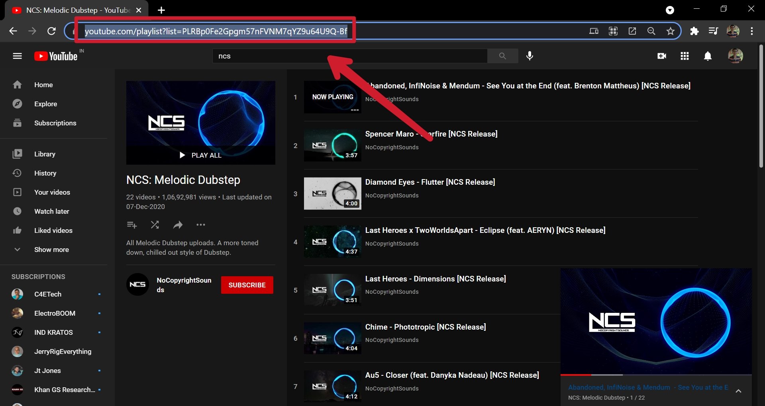Save playlist to library icon

click(x=132, y=225)
